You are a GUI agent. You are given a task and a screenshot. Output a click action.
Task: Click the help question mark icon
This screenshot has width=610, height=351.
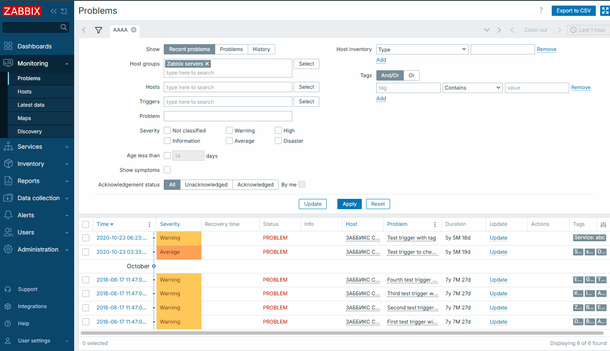pos(541,11)
